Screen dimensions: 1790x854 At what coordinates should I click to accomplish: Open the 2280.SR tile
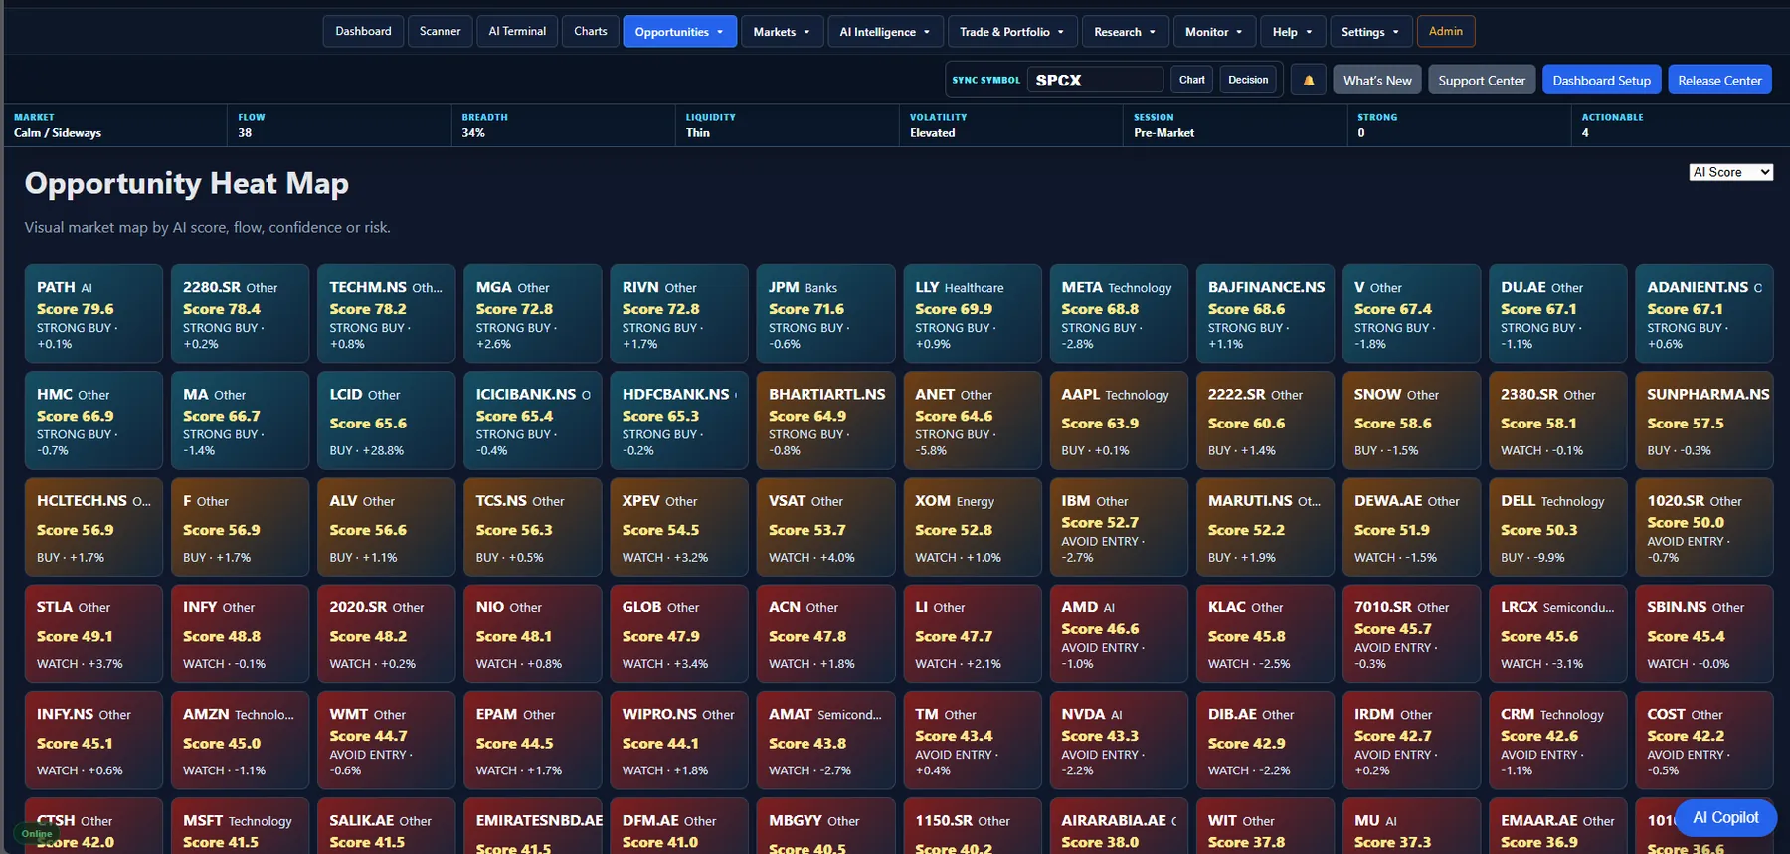coord(240,313)
